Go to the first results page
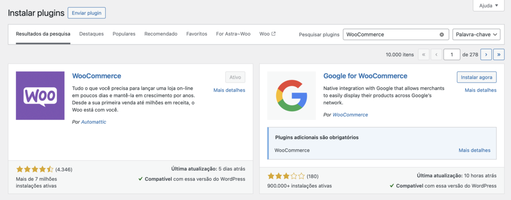The height and width of the screenshot is (200, 511). coord(423,55)
